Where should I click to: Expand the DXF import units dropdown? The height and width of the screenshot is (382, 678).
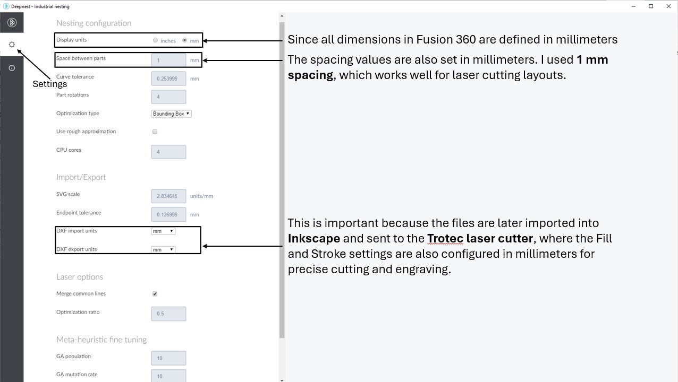click(163, 231)
